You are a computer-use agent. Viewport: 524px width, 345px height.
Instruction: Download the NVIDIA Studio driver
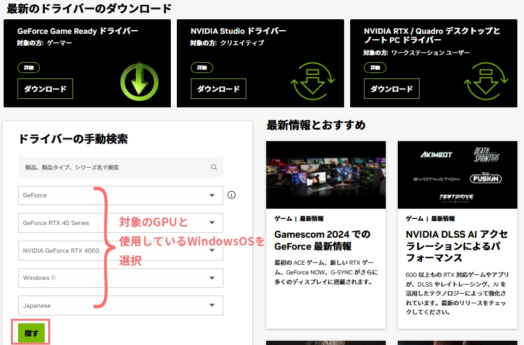tap(218, 89)
